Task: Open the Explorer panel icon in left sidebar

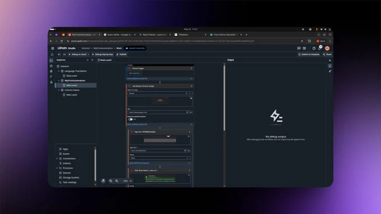Action: [52, 60]
